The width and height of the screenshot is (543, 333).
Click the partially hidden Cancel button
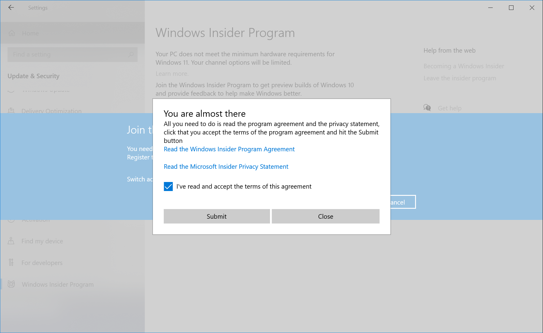pos(403,202)
